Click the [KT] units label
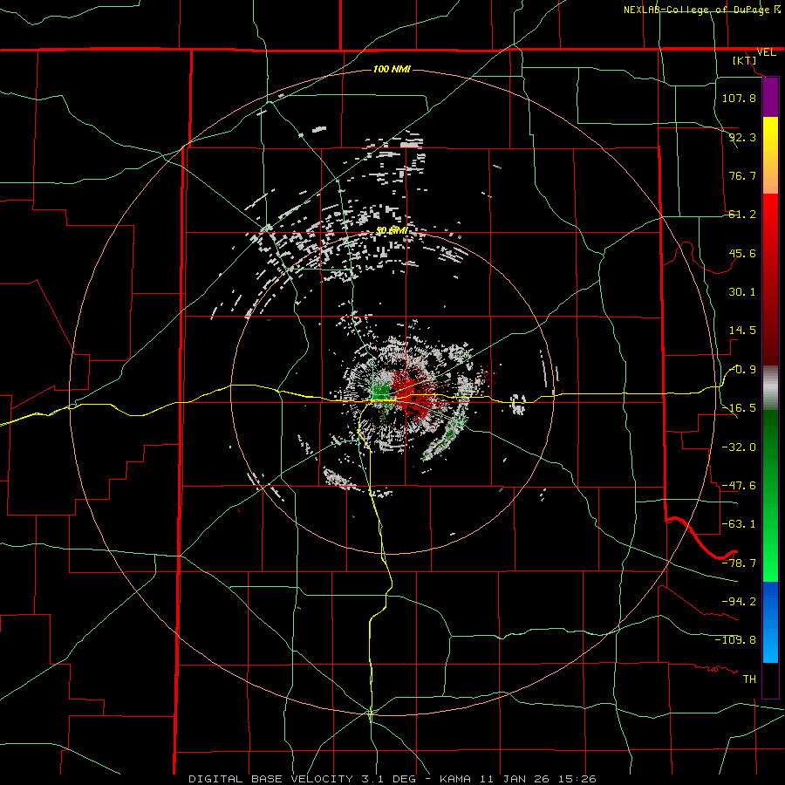The width and height of the screenshot is (785, 785). (x=745, y=60)
